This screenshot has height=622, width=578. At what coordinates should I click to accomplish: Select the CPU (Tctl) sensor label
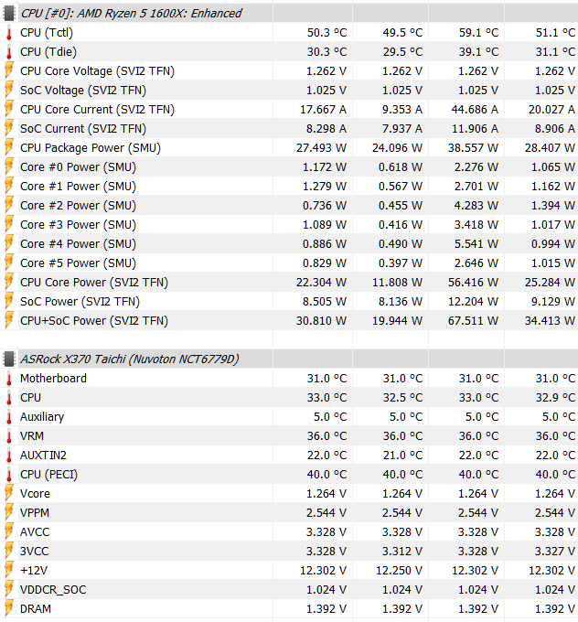pyautogui.click(x=47, y=33)
